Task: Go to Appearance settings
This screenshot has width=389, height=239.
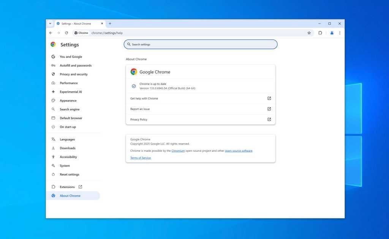Action: pos(68,101)
